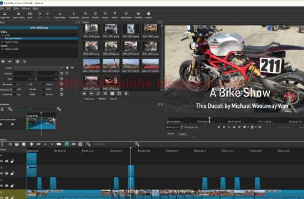Select Middle vertical fit radio button
Screen dimensions: 304x199
(27, 94)
